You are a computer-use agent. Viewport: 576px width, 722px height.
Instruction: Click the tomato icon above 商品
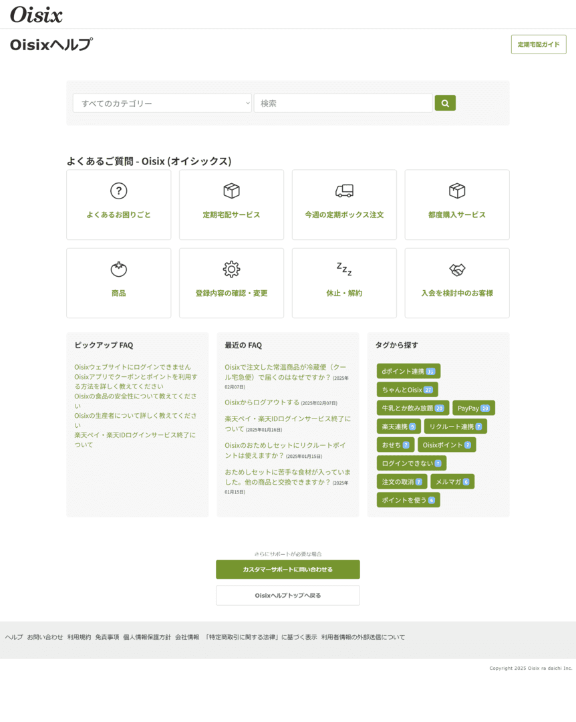[x=119, y=269]
